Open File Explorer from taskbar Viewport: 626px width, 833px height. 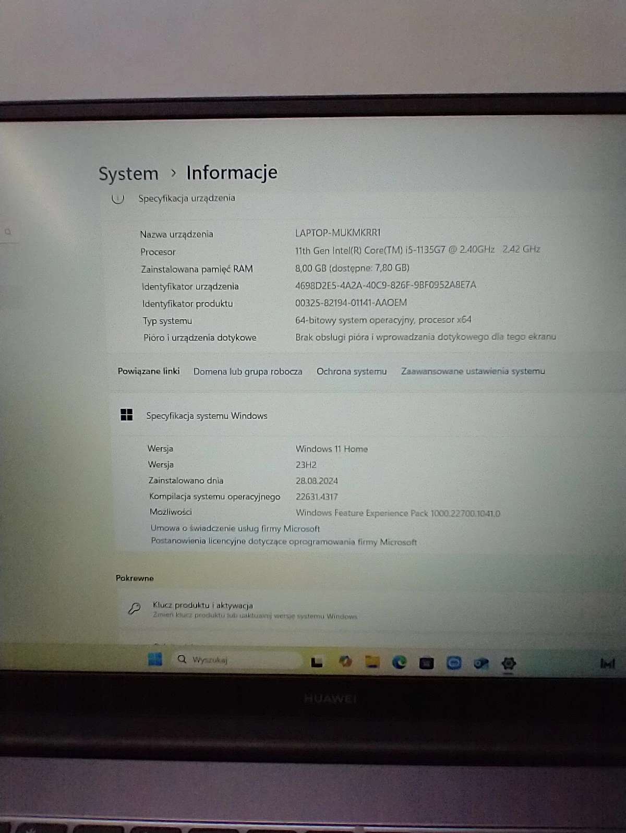[x=372, y=662]
